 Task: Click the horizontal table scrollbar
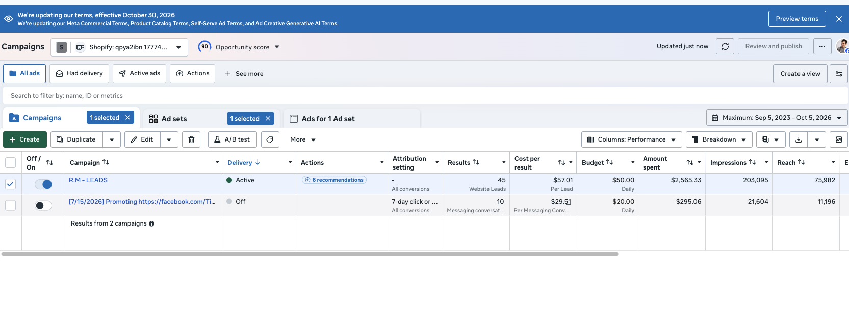(310, 254)
